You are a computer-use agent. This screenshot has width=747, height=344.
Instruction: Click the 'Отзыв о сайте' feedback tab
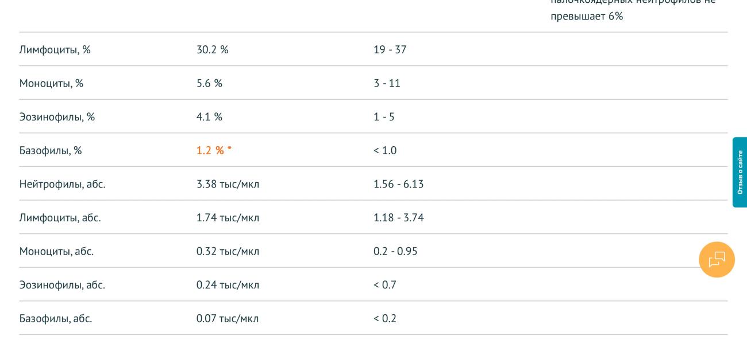tap(740, 172)
